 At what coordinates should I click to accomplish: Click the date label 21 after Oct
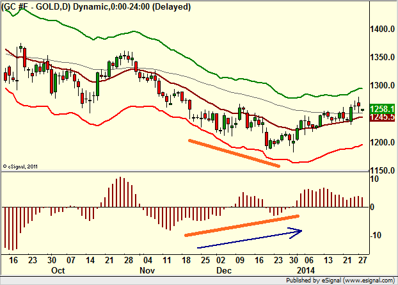[109, 260]
